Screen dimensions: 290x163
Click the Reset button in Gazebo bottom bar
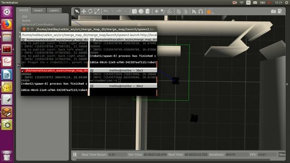tap(282, 154)
